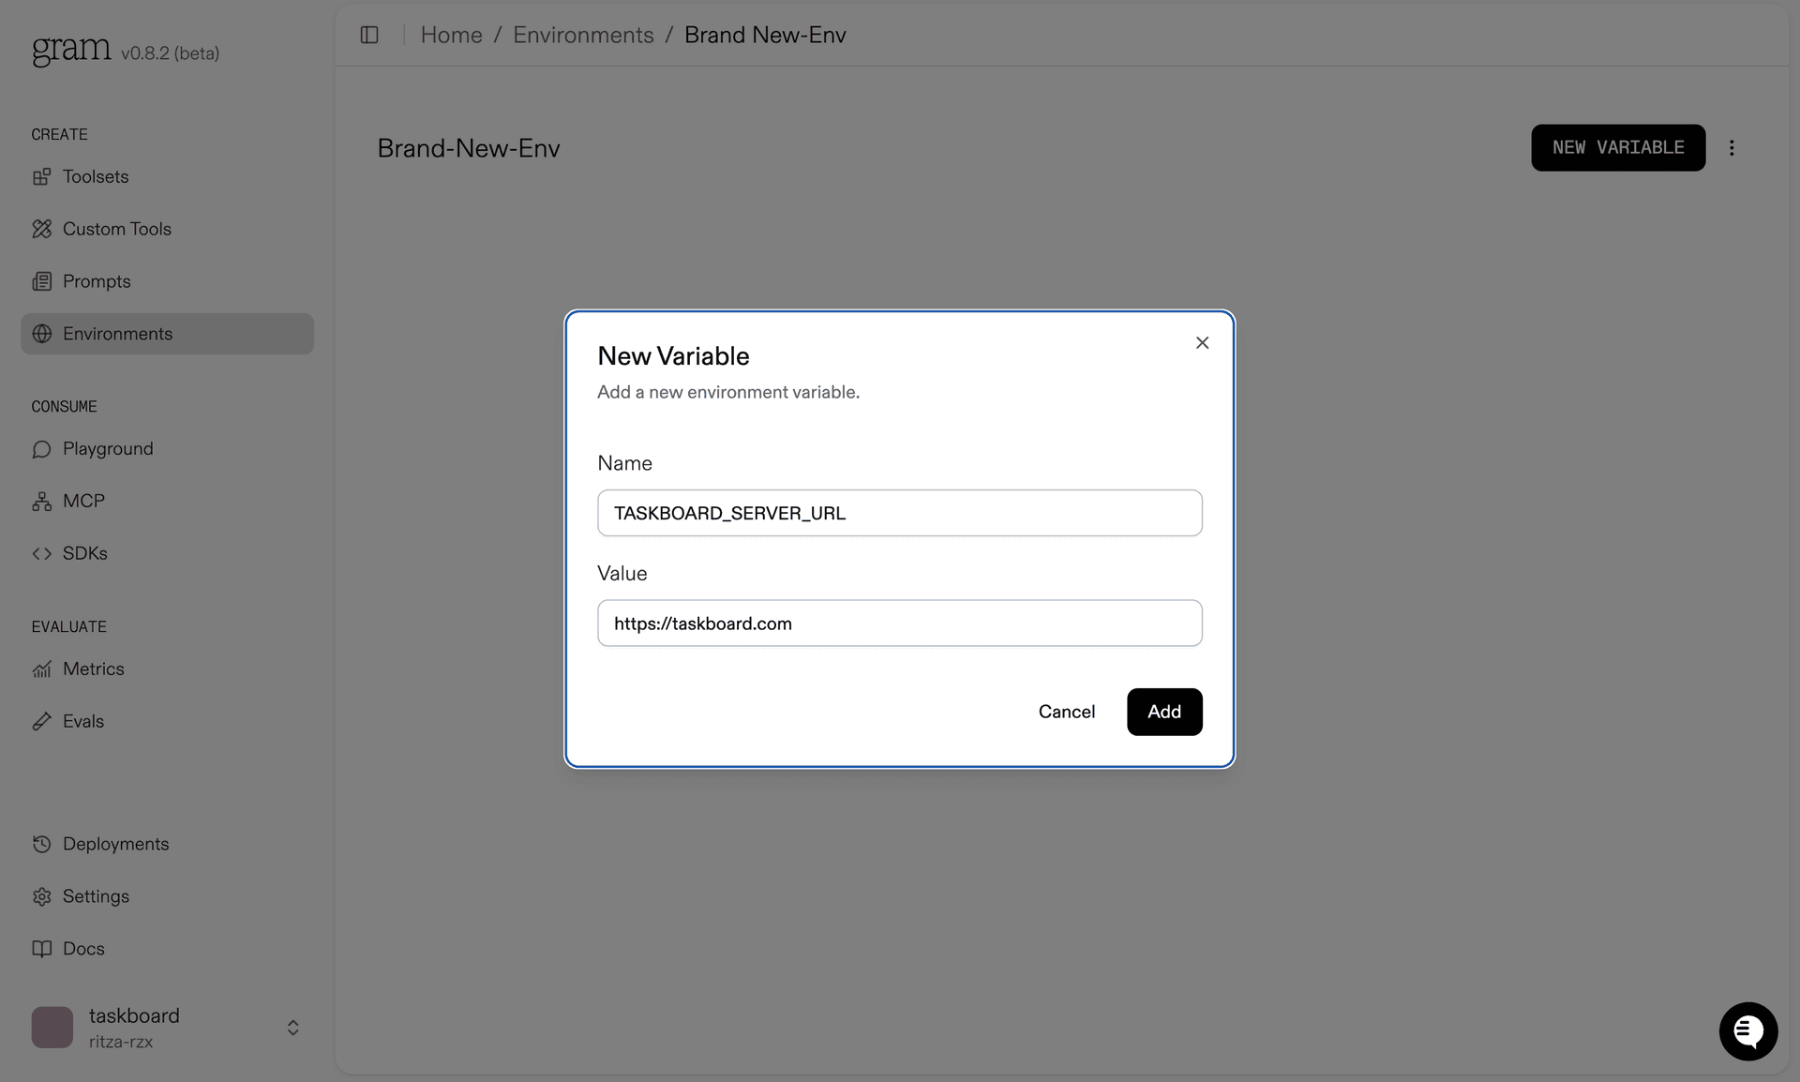Screen dimensions: 1800x1082
Task: Open the Playground chat icon
Action: point(41,449)
